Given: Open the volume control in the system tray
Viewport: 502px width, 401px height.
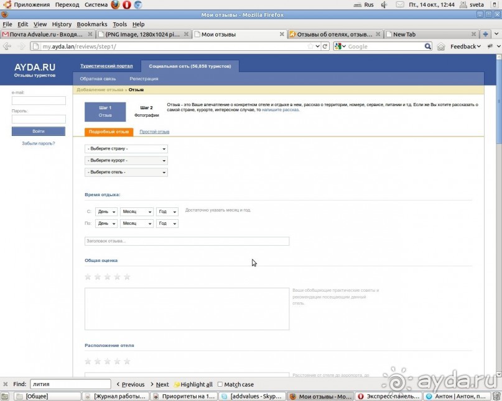Looking at the screenshot, I should tap(384, 4).
